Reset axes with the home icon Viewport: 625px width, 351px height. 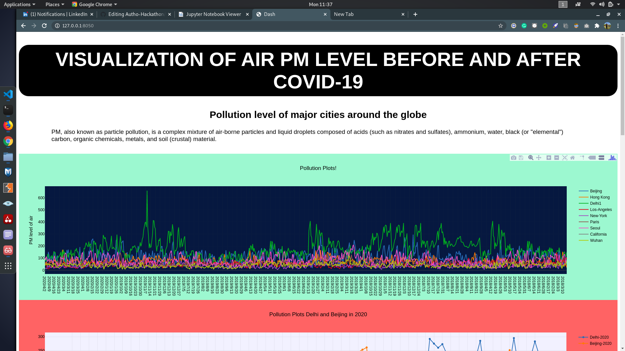(x=573, y=158)
